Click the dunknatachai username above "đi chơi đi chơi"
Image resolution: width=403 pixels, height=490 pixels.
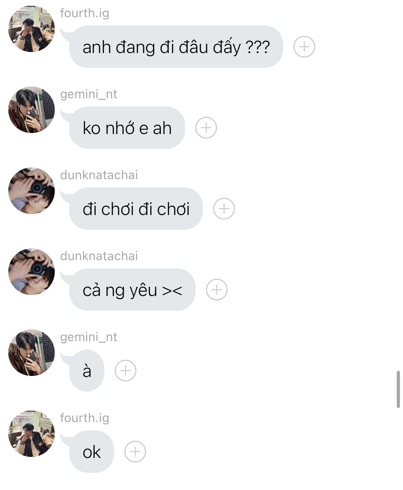[99, 175]
